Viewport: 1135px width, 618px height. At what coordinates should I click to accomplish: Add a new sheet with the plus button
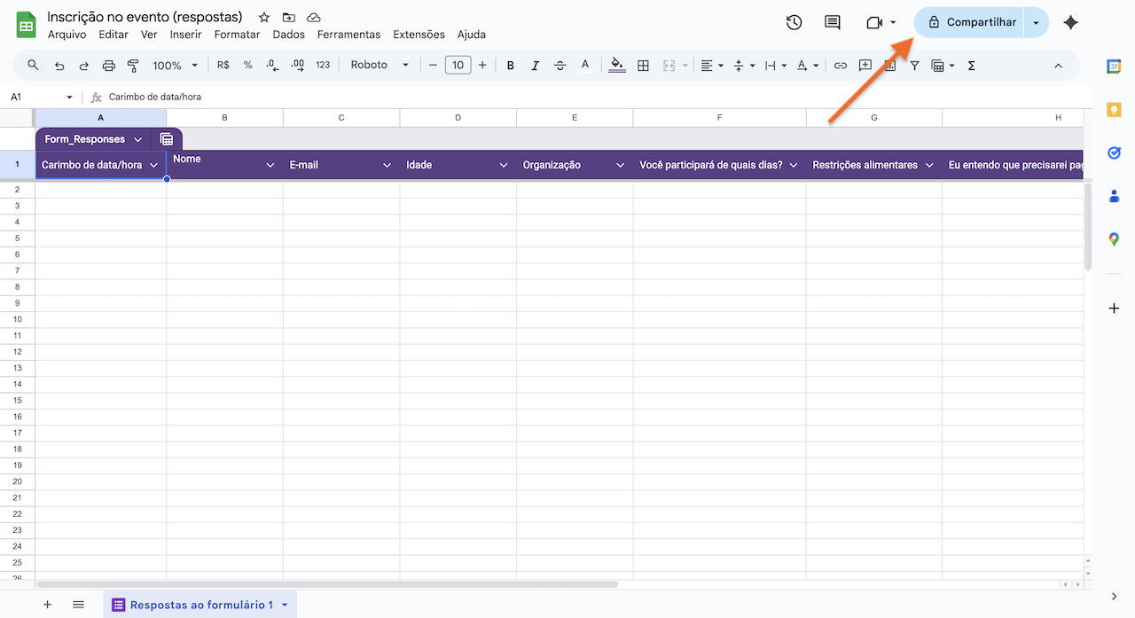coord(47,604)
